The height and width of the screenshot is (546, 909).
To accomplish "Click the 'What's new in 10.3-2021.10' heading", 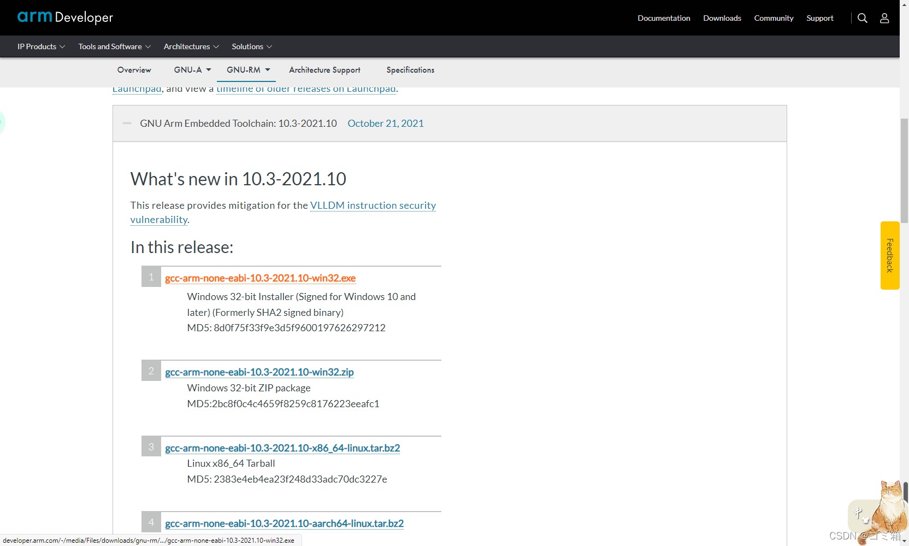I will pos(238,179).
